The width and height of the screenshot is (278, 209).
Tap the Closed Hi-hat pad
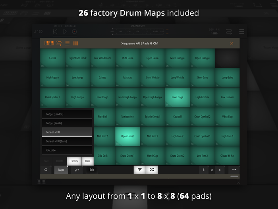click(x=227, y=156)
